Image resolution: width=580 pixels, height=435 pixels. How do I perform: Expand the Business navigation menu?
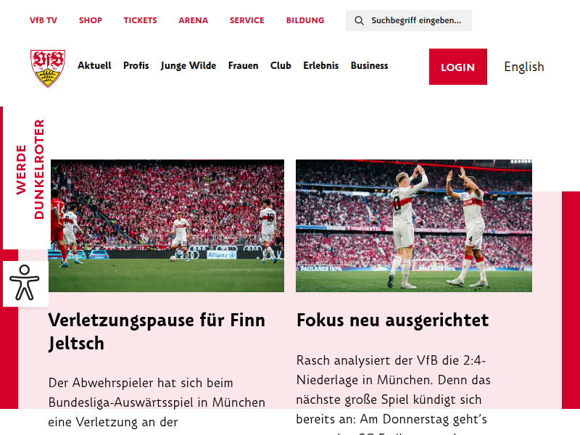tap(369, 65)
